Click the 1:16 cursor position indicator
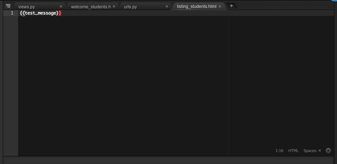337x164 pixels. (279, 151)
